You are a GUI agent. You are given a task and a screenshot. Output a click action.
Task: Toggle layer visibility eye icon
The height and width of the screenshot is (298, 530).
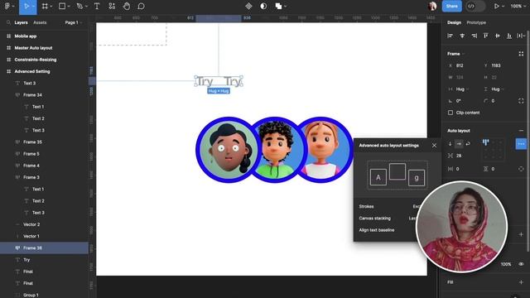521,264
